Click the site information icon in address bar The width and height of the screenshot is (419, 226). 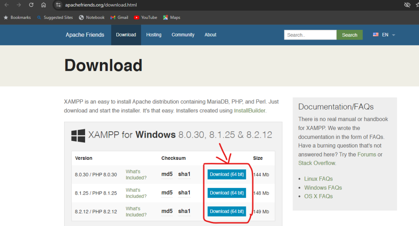[58, 5]
